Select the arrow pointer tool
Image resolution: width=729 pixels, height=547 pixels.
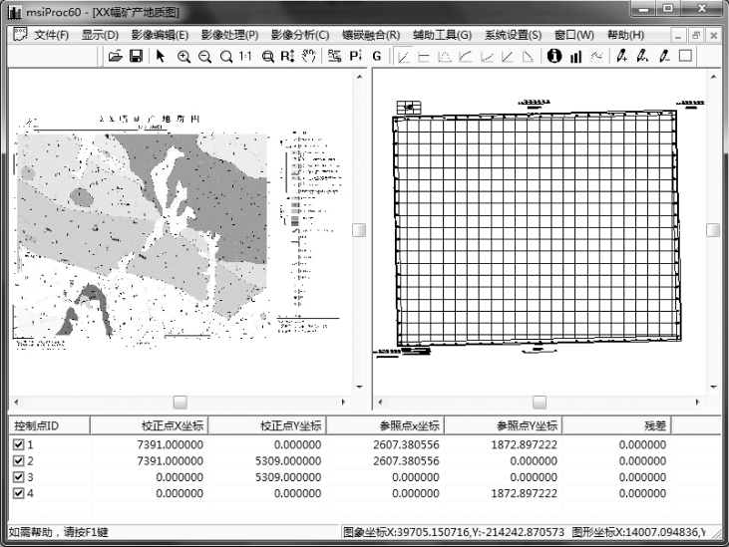tap(161, 57)
